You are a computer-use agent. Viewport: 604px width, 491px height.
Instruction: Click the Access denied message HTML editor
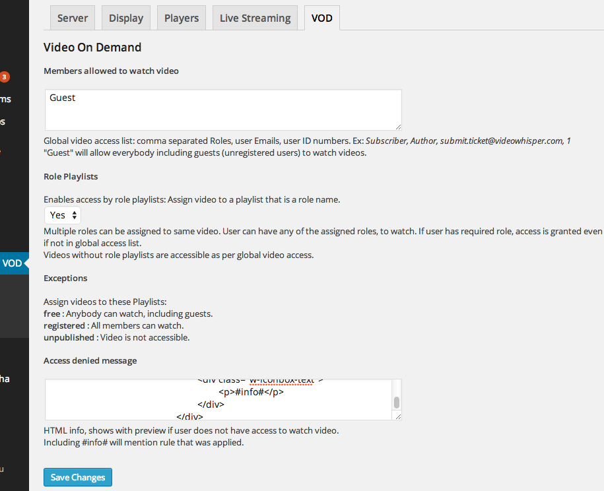pyautogui.click(x=218, y=399)
